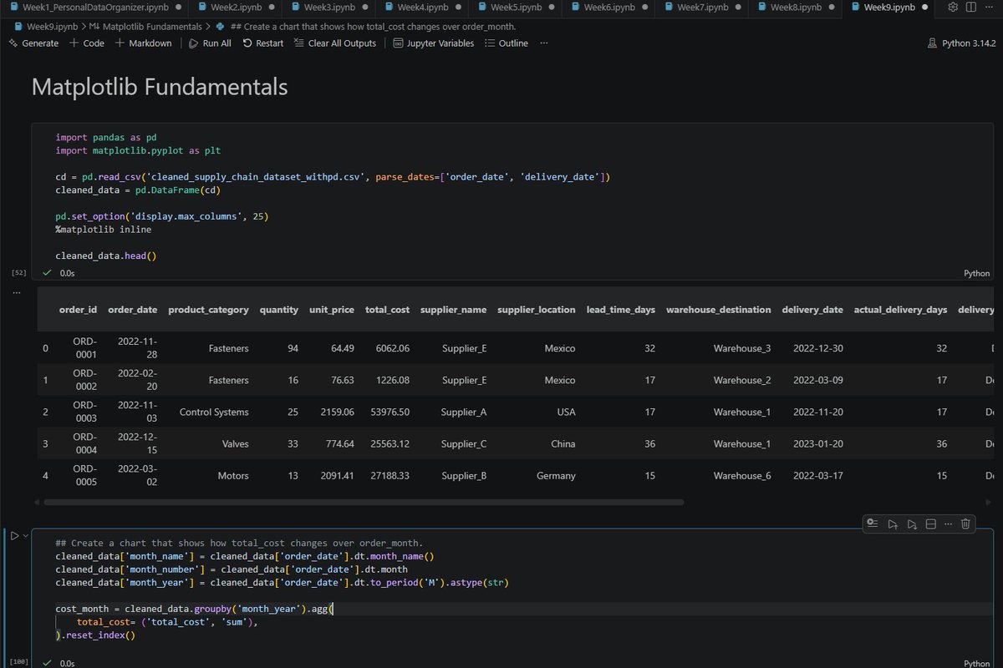The image size is (1003, 668).
Task: Click delivery date 2023-01-20
Action: [x=818, y=443]
